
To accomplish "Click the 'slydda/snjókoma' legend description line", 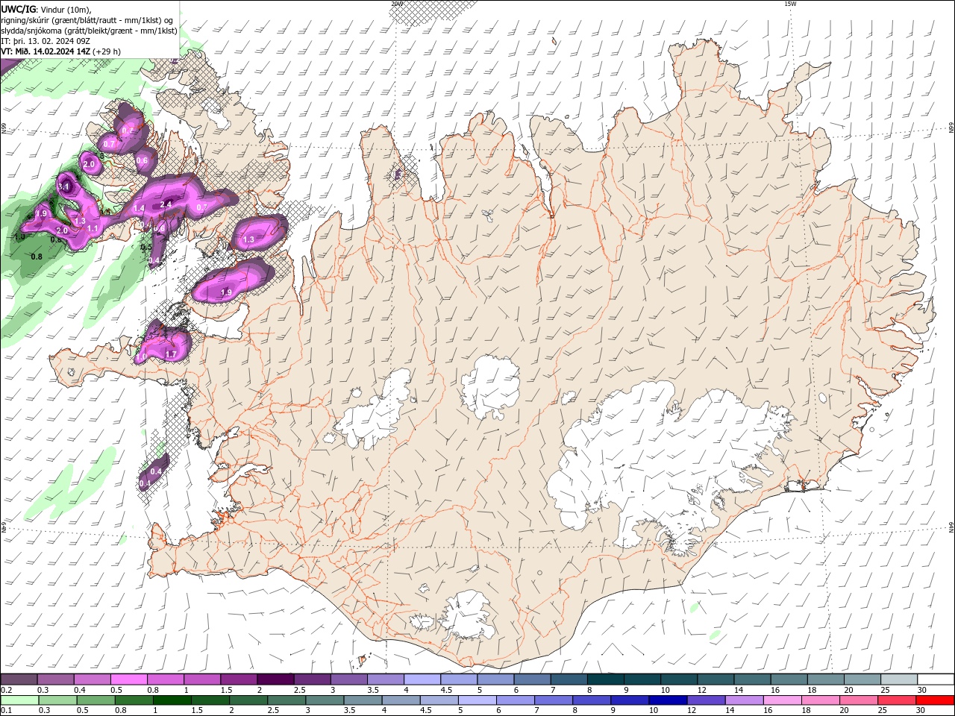I will pos(89,31).
